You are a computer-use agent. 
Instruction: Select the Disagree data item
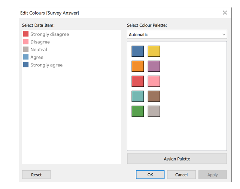pos(40,42)
